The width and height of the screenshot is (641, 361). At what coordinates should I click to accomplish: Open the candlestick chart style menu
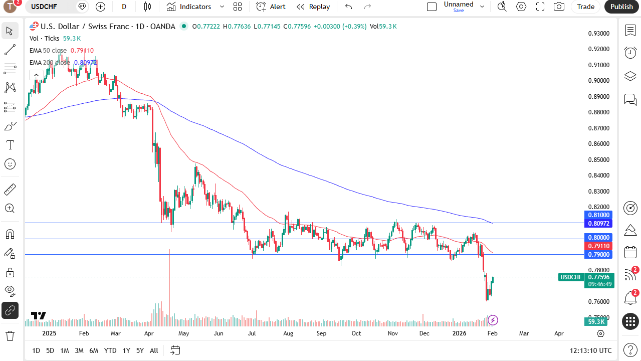147,7
